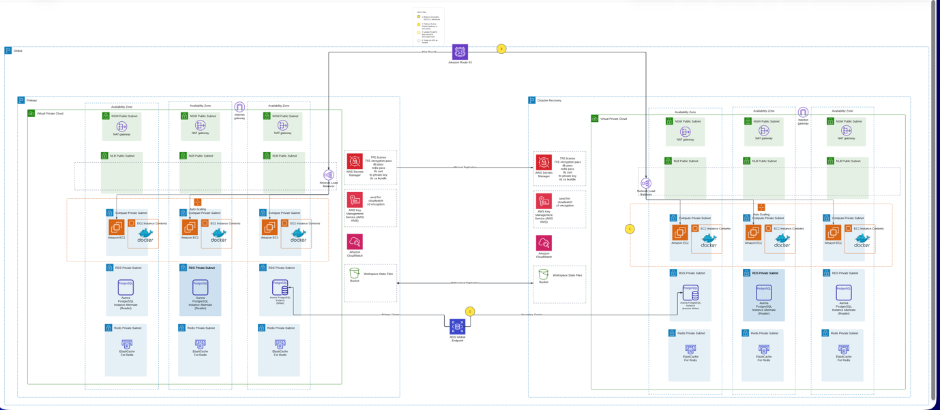
Task: Select the Global region flag icon
Action: pyautogui.click(x=8, y=50)
